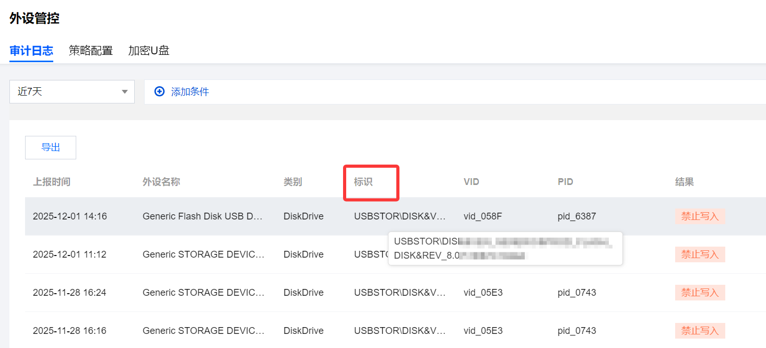Click the 结果 column header
Viewport: 766px width, 348px height.
coord(685,182)
